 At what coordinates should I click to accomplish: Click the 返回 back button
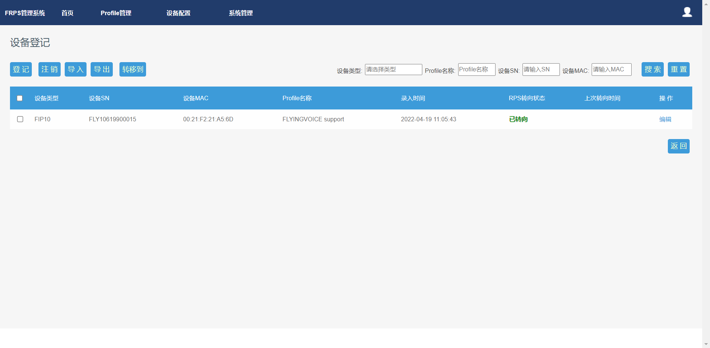click(x=678, y=146)
